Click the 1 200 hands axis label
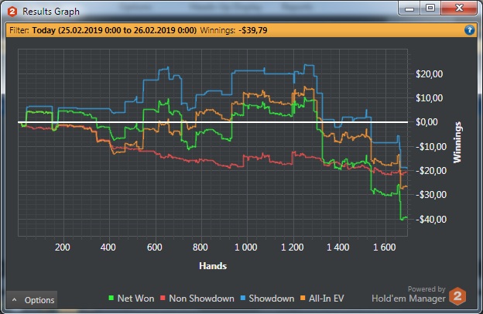483x314 pixels. 292,247
